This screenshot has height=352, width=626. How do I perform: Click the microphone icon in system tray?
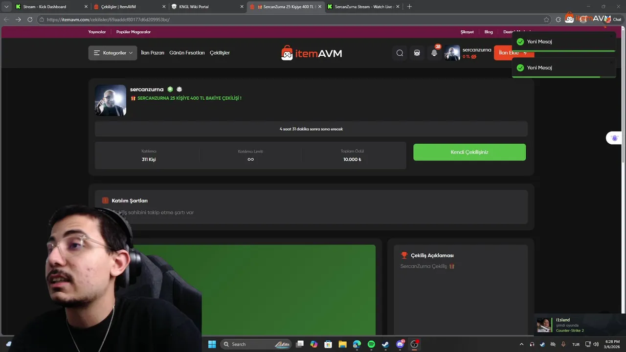563,344
